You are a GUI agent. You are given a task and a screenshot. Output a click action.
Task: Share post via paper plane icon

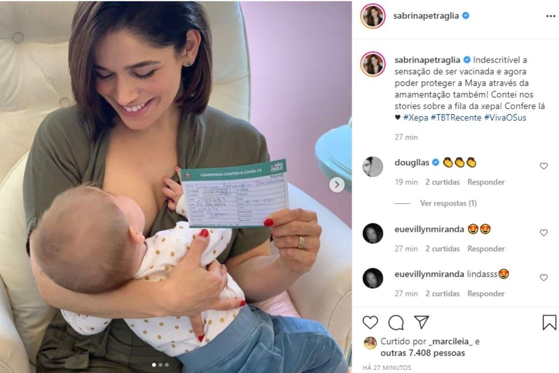422,322
